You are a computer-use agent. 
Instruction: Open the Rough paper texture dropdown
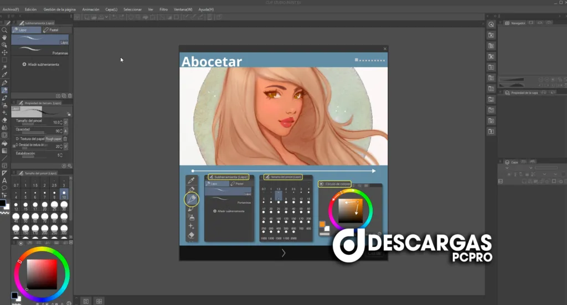point(54,138)
